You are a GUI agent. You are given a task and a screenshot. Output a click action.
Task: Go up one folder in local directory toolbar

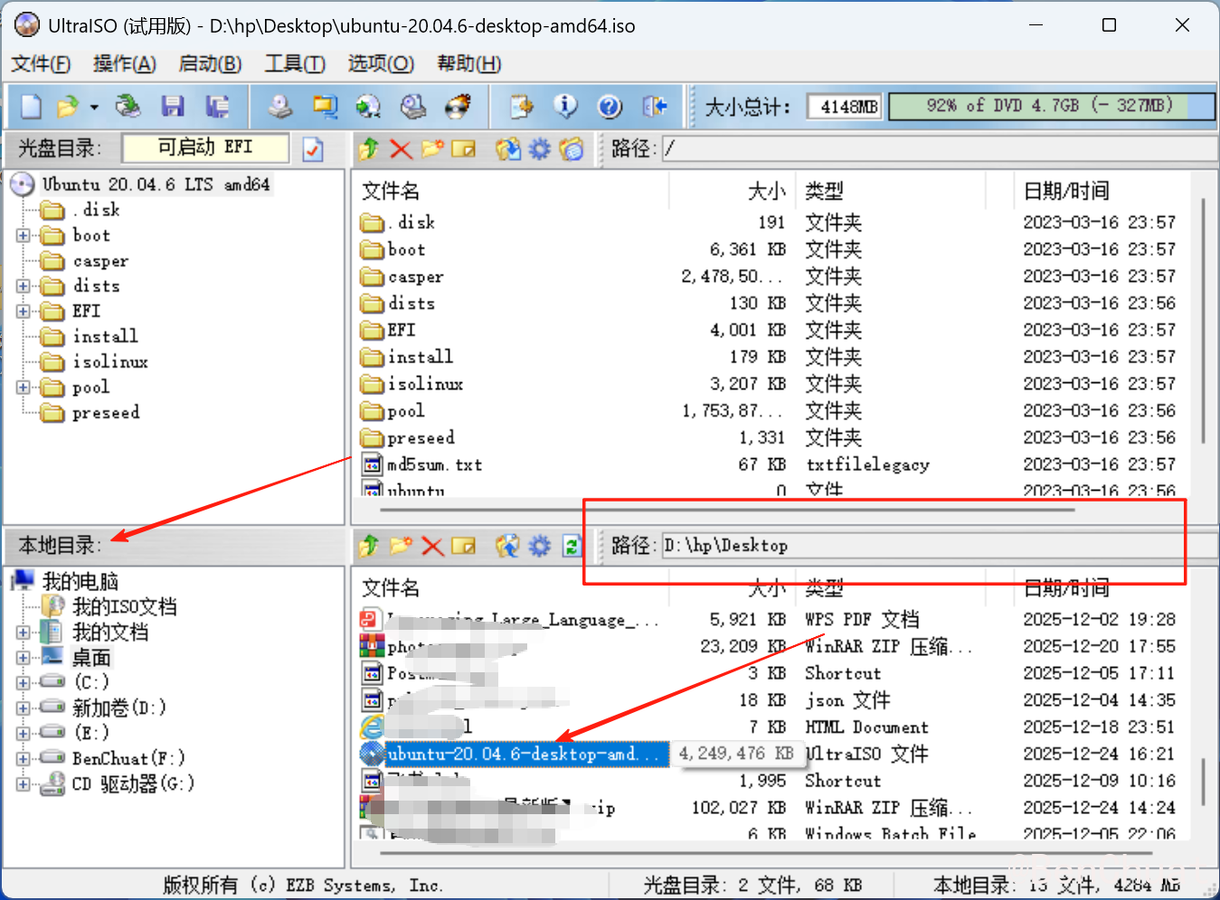[x=368, y=546]
